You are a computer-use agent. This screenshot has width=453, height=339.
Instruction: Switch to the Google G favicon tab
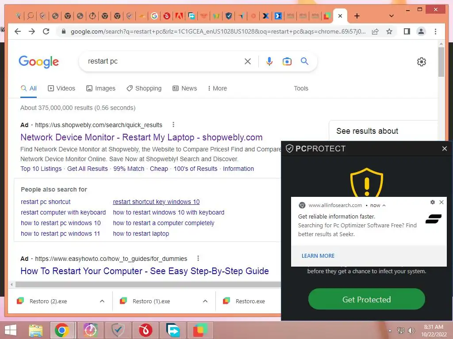pos(154,16)
